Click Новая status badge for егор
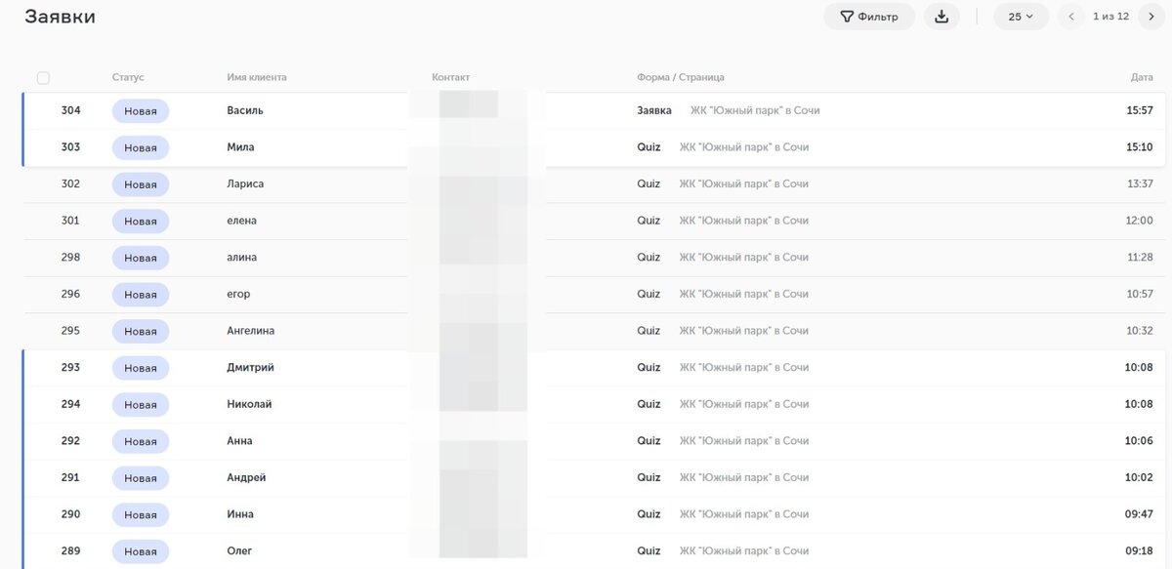The width and height of the screenshot is (1172, 569). click(141, 295)
